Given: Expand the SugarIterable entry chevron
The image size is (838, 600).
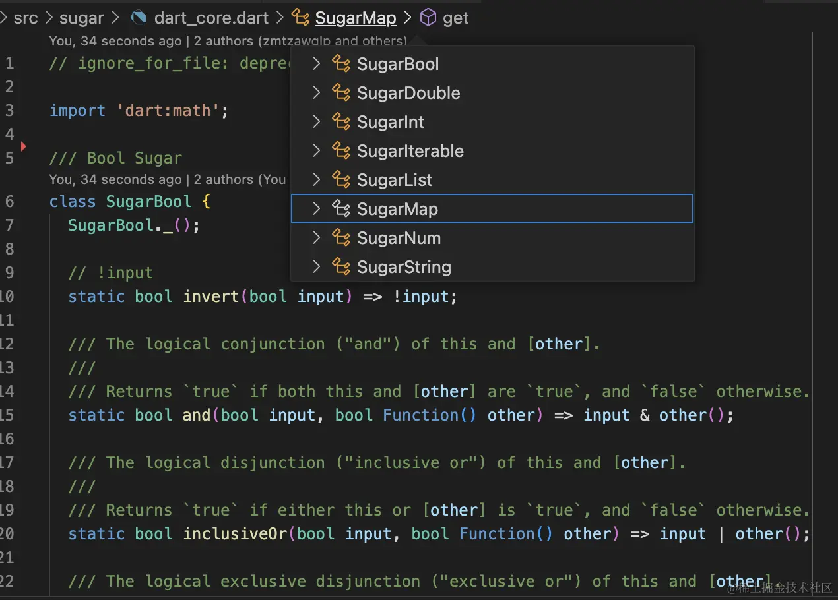Looking at the screenshot, I should click(x=317, y=151).
